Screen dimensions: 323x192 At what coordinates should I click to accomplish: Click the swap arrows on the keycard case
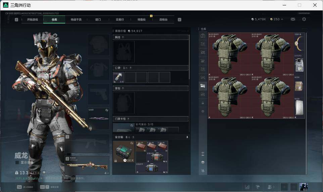(x=132, y=125)
